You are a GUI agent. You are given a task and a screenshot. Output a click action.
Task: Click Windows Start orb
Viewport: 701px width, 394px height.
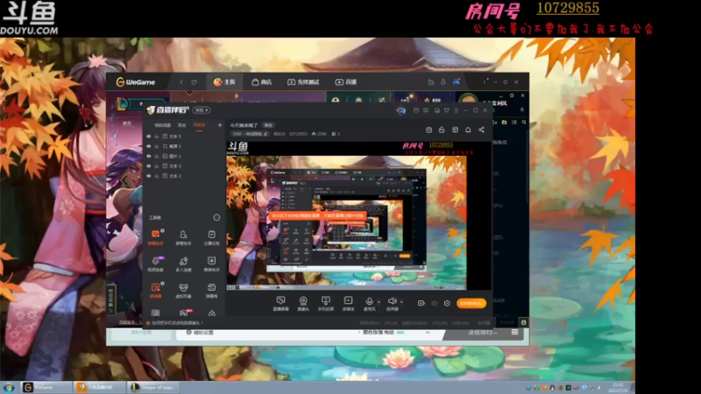(x=9, y=387)
